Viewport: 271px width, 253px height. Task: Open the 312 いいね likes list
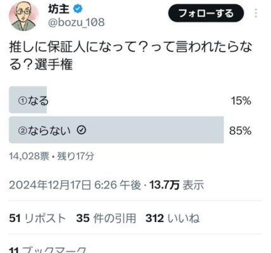172,218
